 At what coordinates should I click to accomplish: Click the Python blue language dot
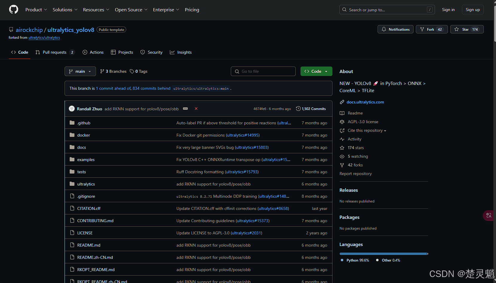(x=342, y=260)
